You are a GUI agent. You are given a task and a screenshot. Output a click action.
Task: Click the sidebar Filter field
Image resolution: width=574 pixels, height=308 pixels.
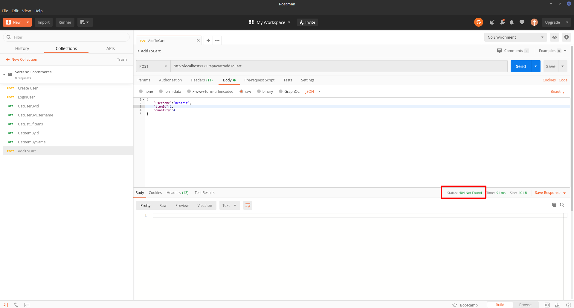pyautogui.click(x=66, y=37)
